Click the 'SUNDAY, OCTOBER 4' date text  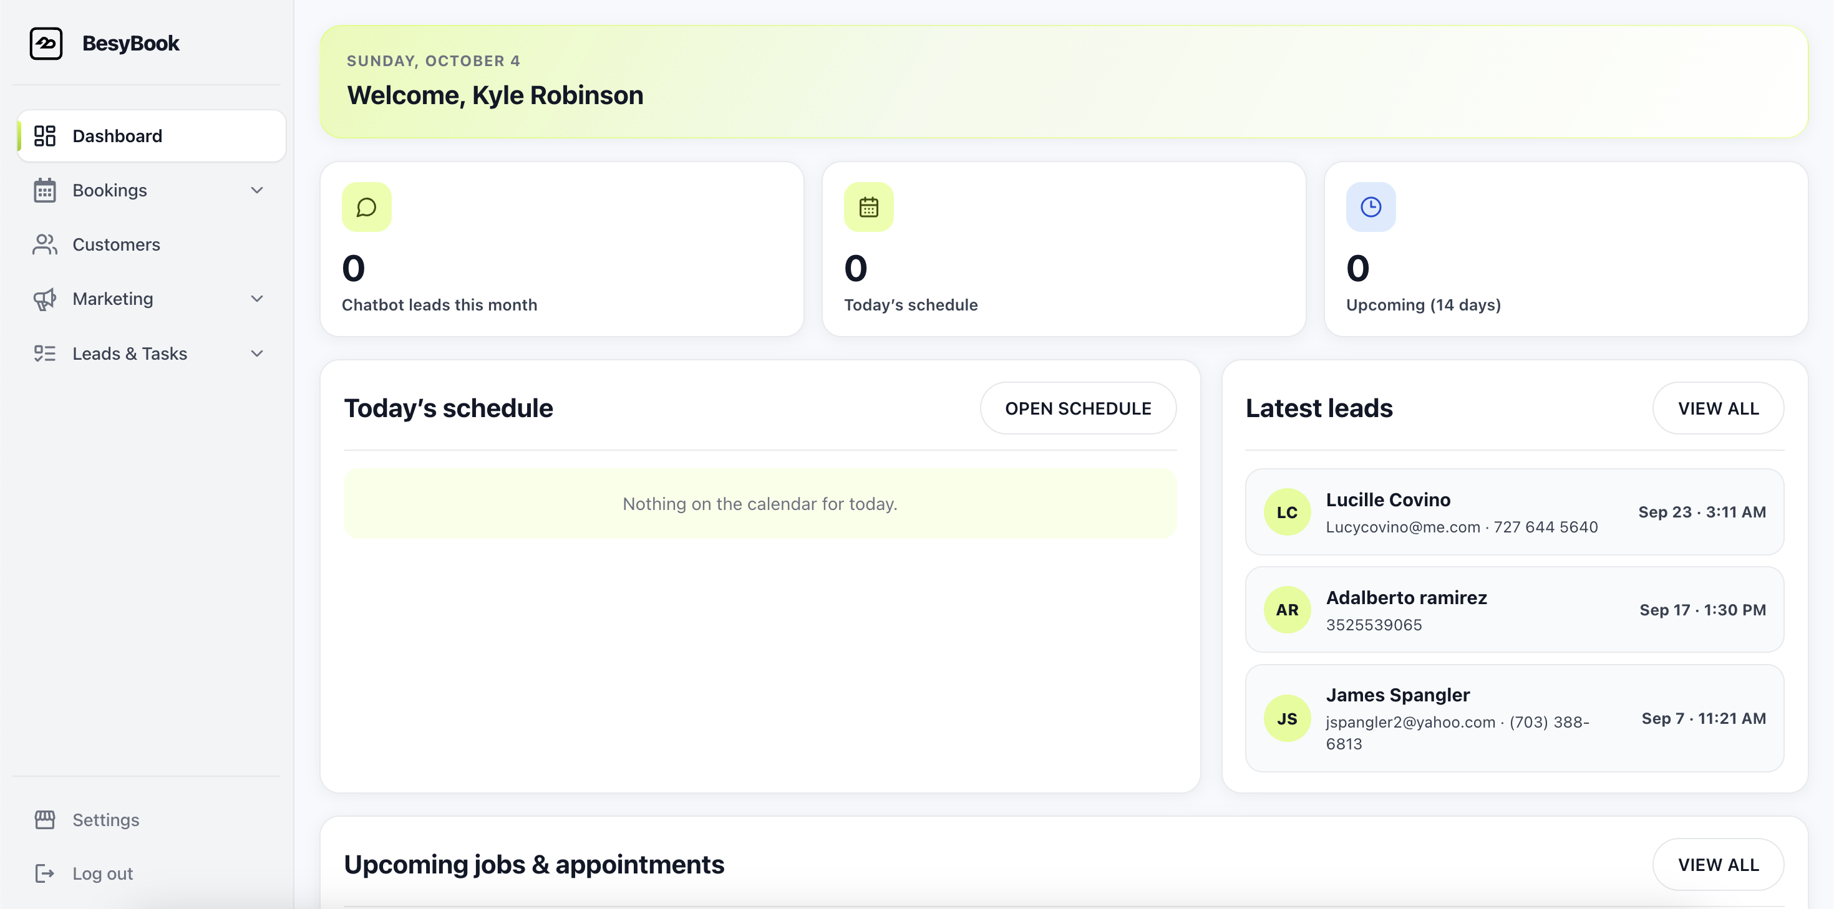(x=433, y=61)
